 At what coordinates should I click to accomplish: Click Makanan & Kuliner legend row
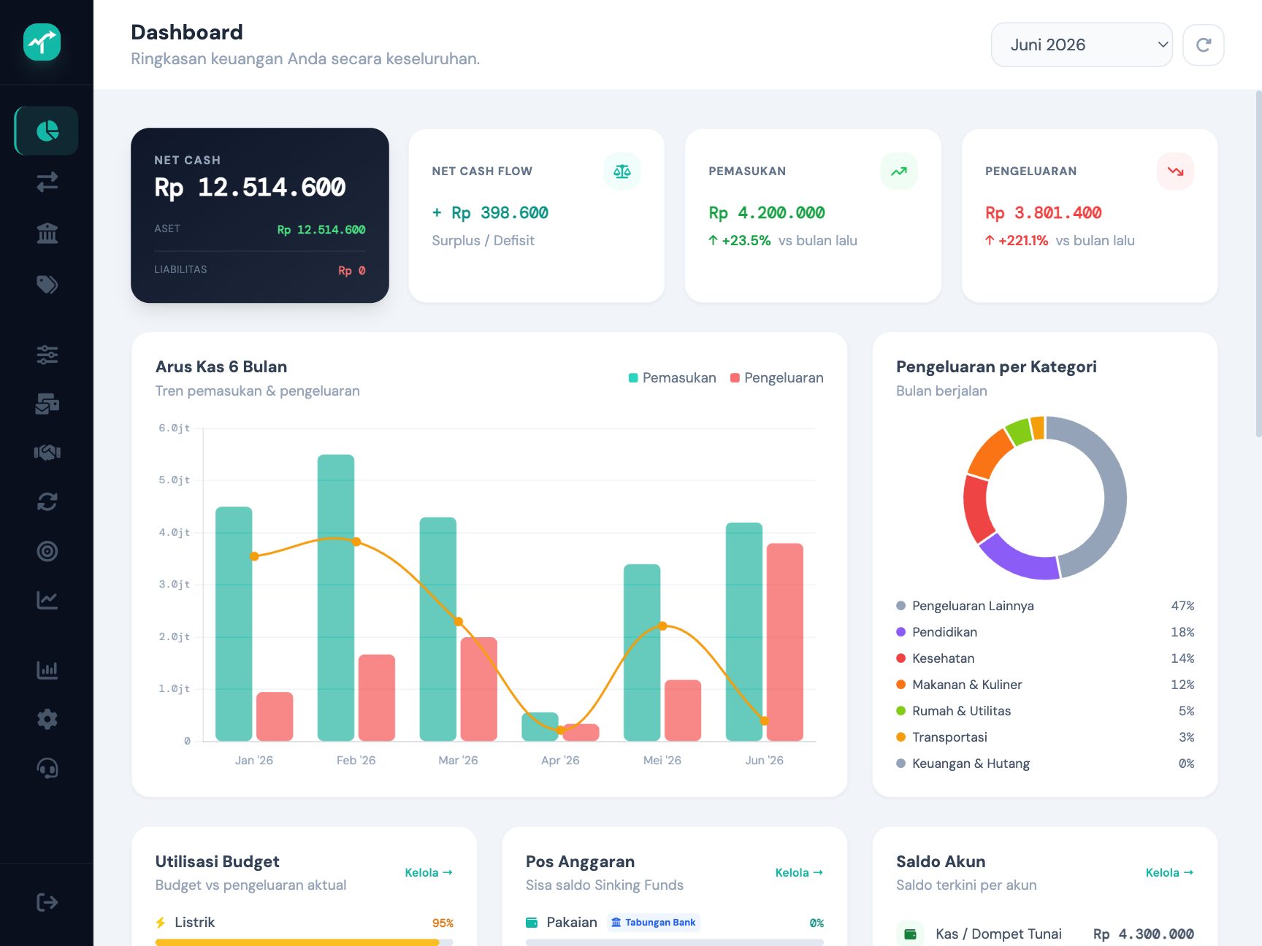point(1045,685)
